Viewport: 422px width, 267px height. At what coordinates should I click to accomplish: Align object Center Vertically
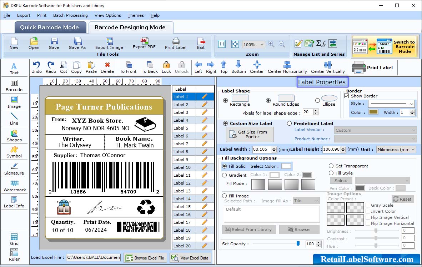328,67
